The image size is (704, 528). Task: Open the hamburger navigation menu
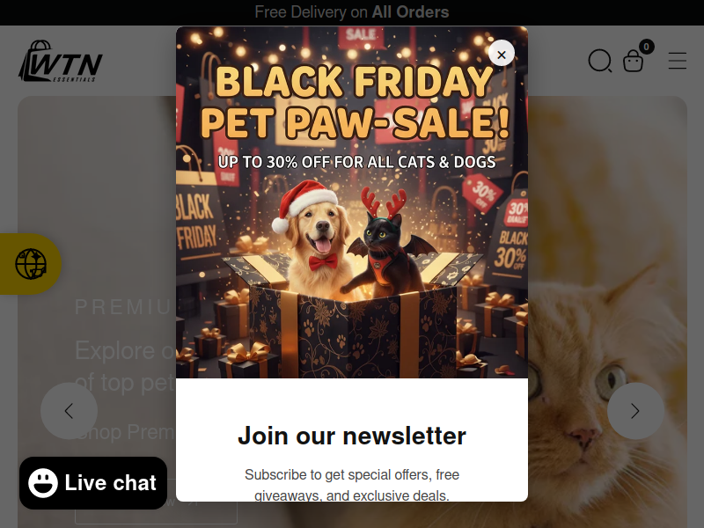pyautogui.click(x=677, y=61)
